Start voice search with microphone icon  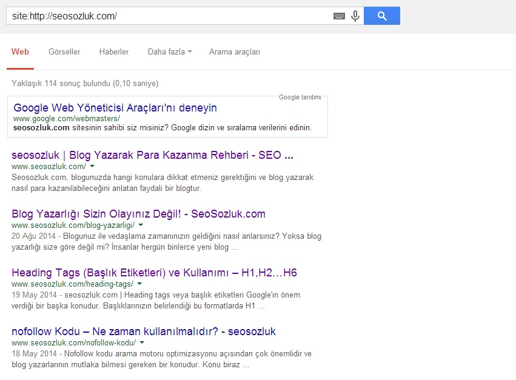pos(355,16)
